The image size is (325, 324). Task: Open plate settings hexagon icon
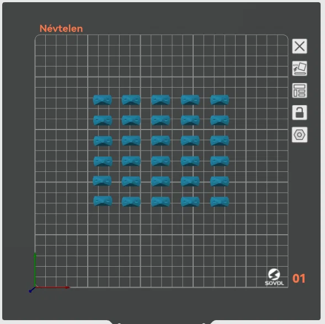tap(300, 135)
